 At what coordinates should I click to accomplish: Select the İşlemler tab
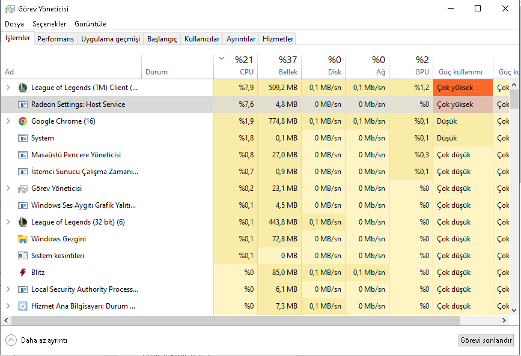tap(17, 38)
